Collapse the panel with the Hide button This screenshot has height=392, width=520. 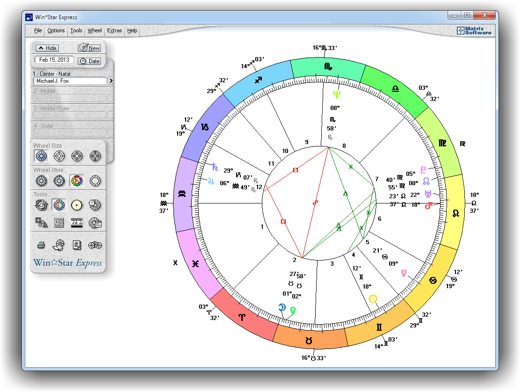click(x=47, y=48)
